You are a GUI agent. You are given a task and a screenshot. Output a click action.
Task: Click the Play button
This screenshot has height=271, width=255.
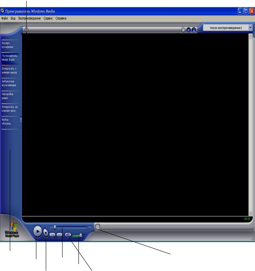click(38, 231)
